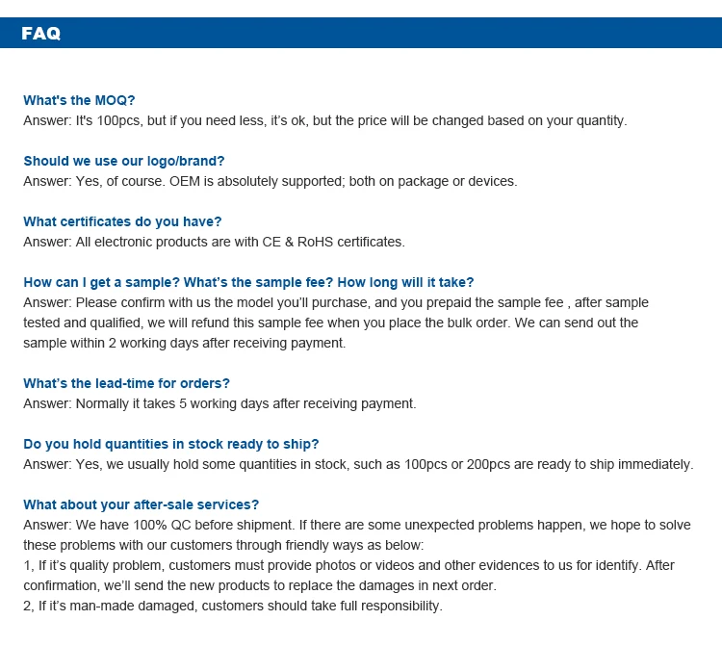This screenshot has height=646, width=722.
Task: Select "What certificates do you have?" question
Action: click(122, 221)
